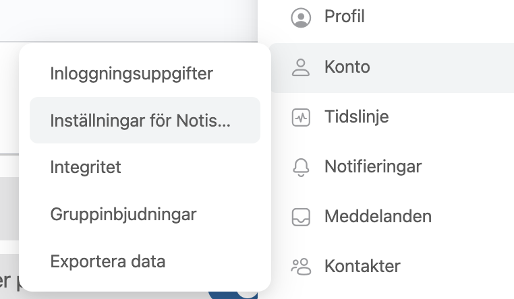Click the Konto person icon

tap(301, 68)
